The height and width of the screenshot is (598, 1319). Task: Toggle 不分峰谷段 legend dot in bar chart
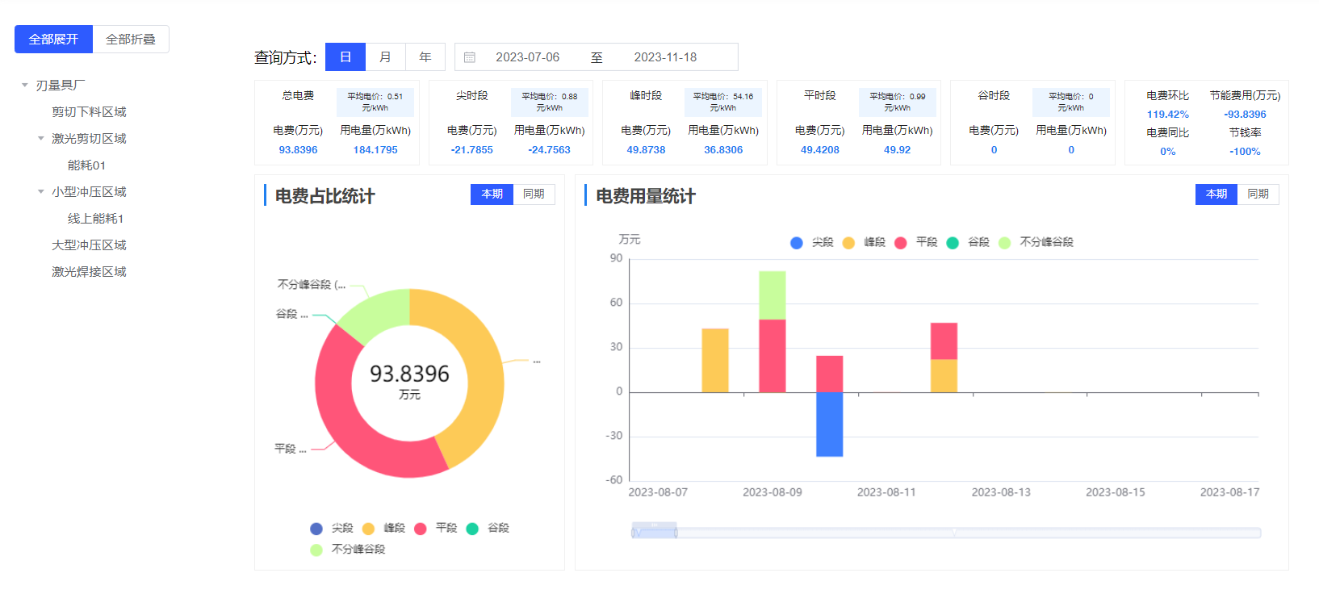[1005, 243]
